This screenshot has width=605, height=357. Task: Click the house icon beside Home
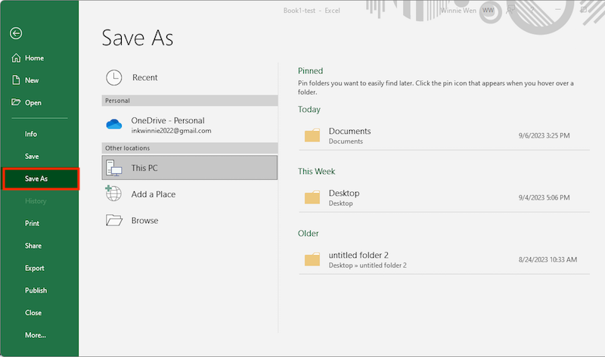16,58
